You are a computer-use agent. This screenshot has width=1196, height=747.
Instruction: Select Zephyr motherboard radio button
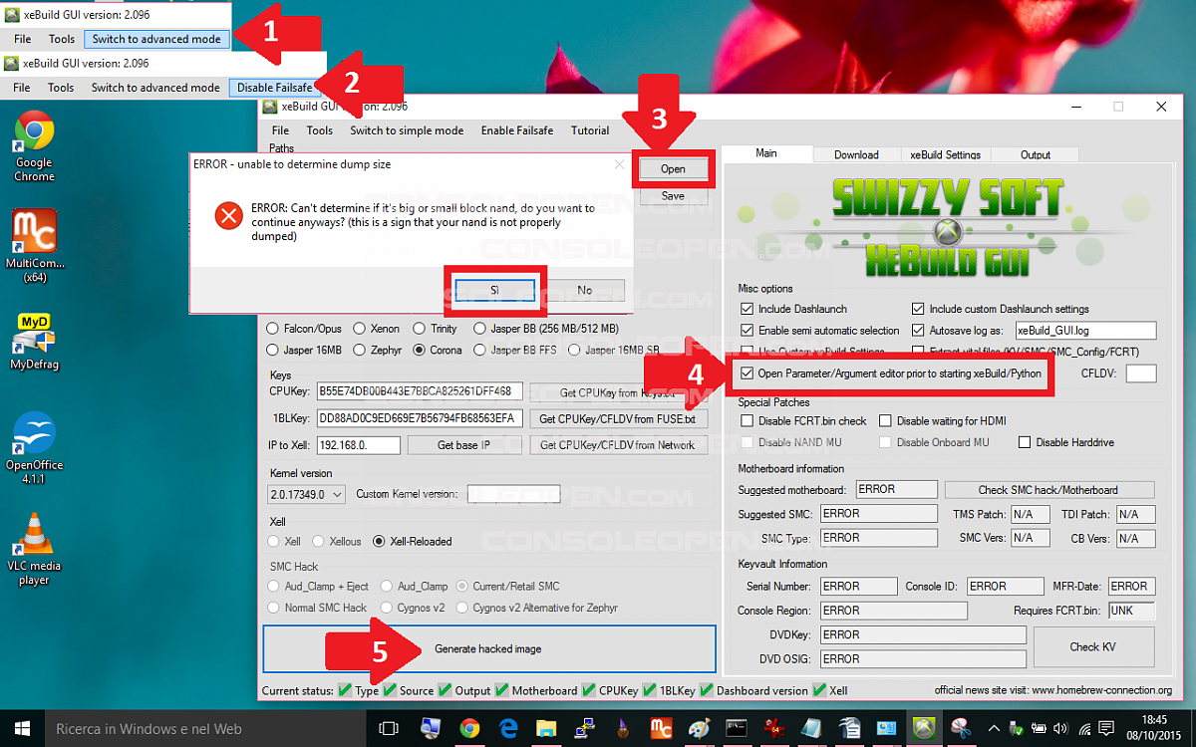(x=361, y=350)
